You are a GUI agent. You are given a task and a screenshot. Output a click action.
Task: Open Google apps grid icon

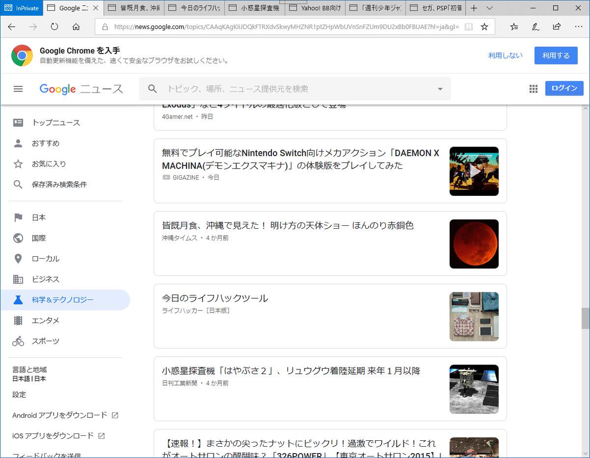pos(533,89)
